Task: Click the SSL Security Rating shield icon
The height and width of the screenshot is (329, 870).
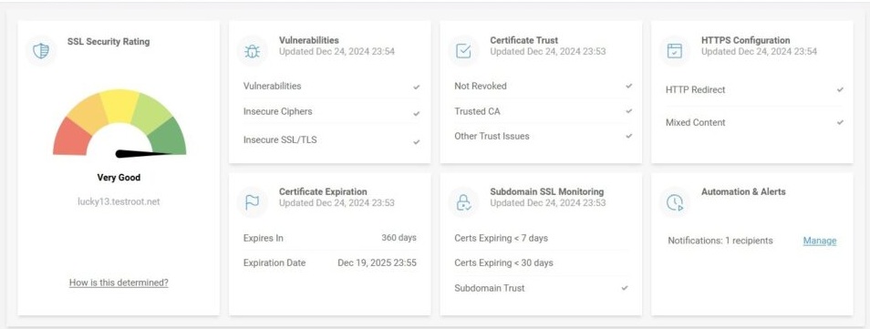Action: 41,51
